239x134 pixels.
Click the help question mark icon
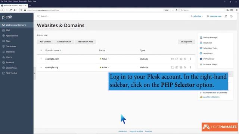[x=231, y=16]
